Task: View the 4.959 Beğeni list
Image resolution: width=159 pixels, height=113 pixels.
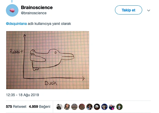Action: tap(40, 107)
